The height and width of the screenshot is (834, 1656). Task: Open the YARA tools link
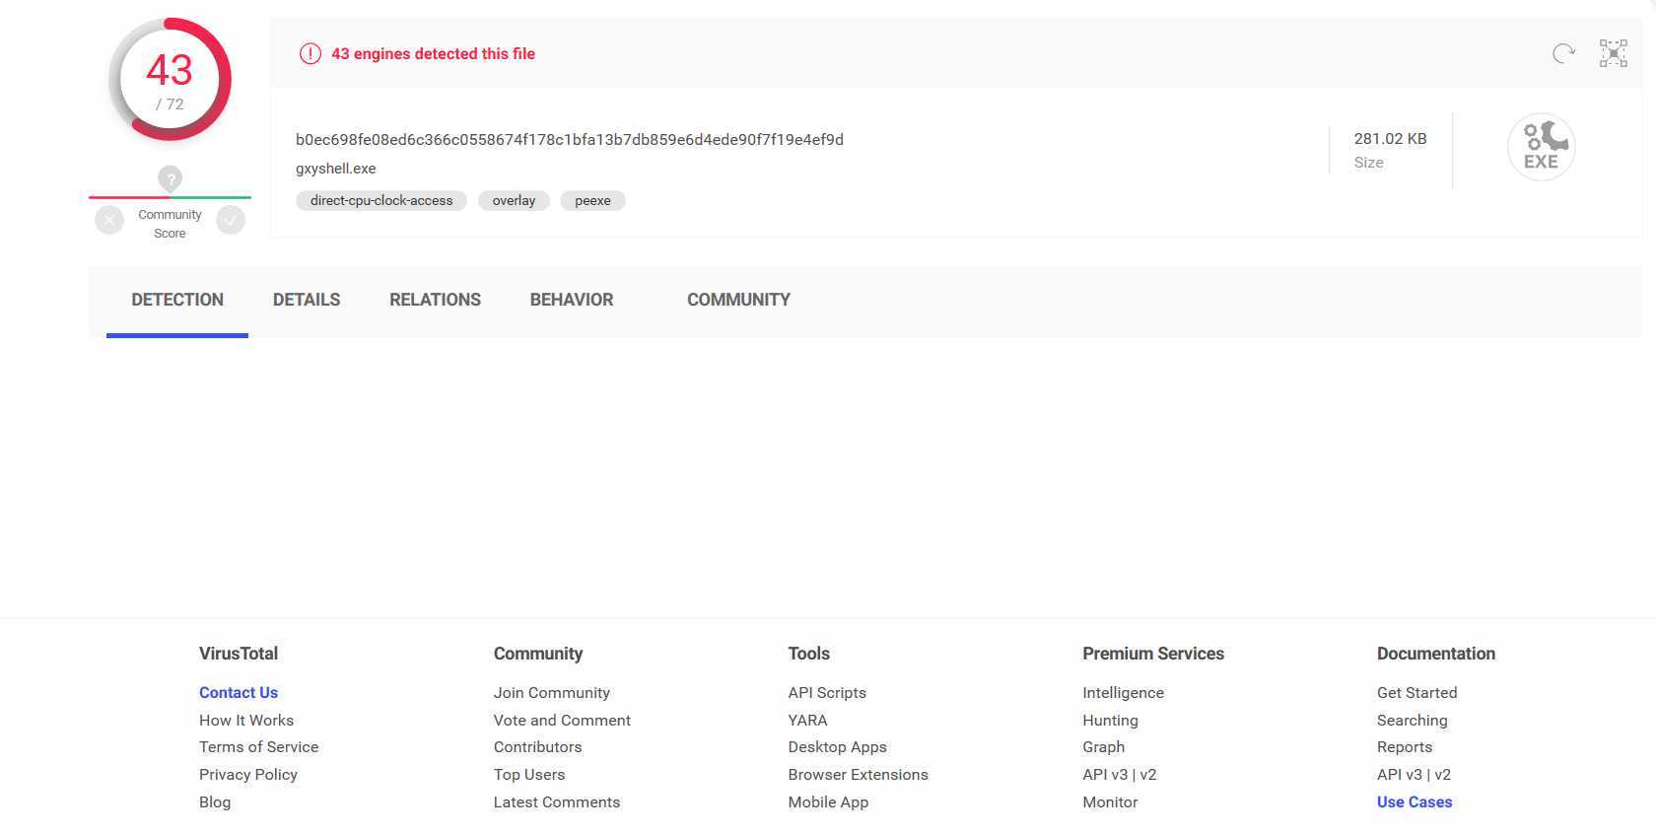click(808, 720)
